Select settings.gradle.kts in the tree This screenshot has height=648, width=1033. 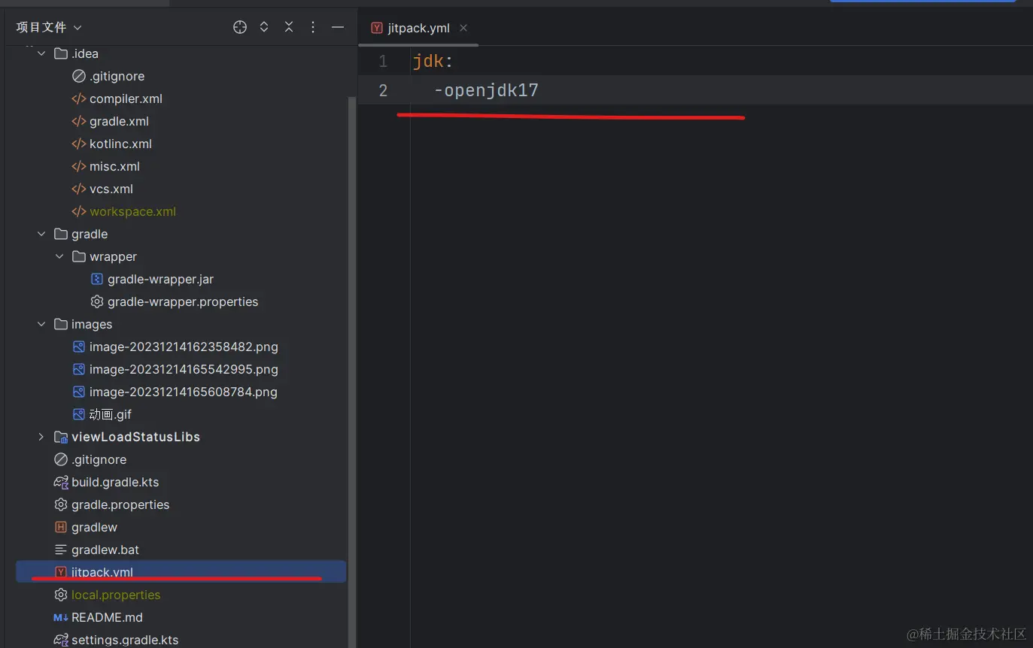tap(125, 640)
